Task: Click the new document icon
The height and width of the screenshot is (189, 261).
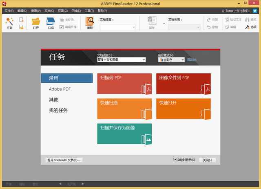Action: point(21,20)
